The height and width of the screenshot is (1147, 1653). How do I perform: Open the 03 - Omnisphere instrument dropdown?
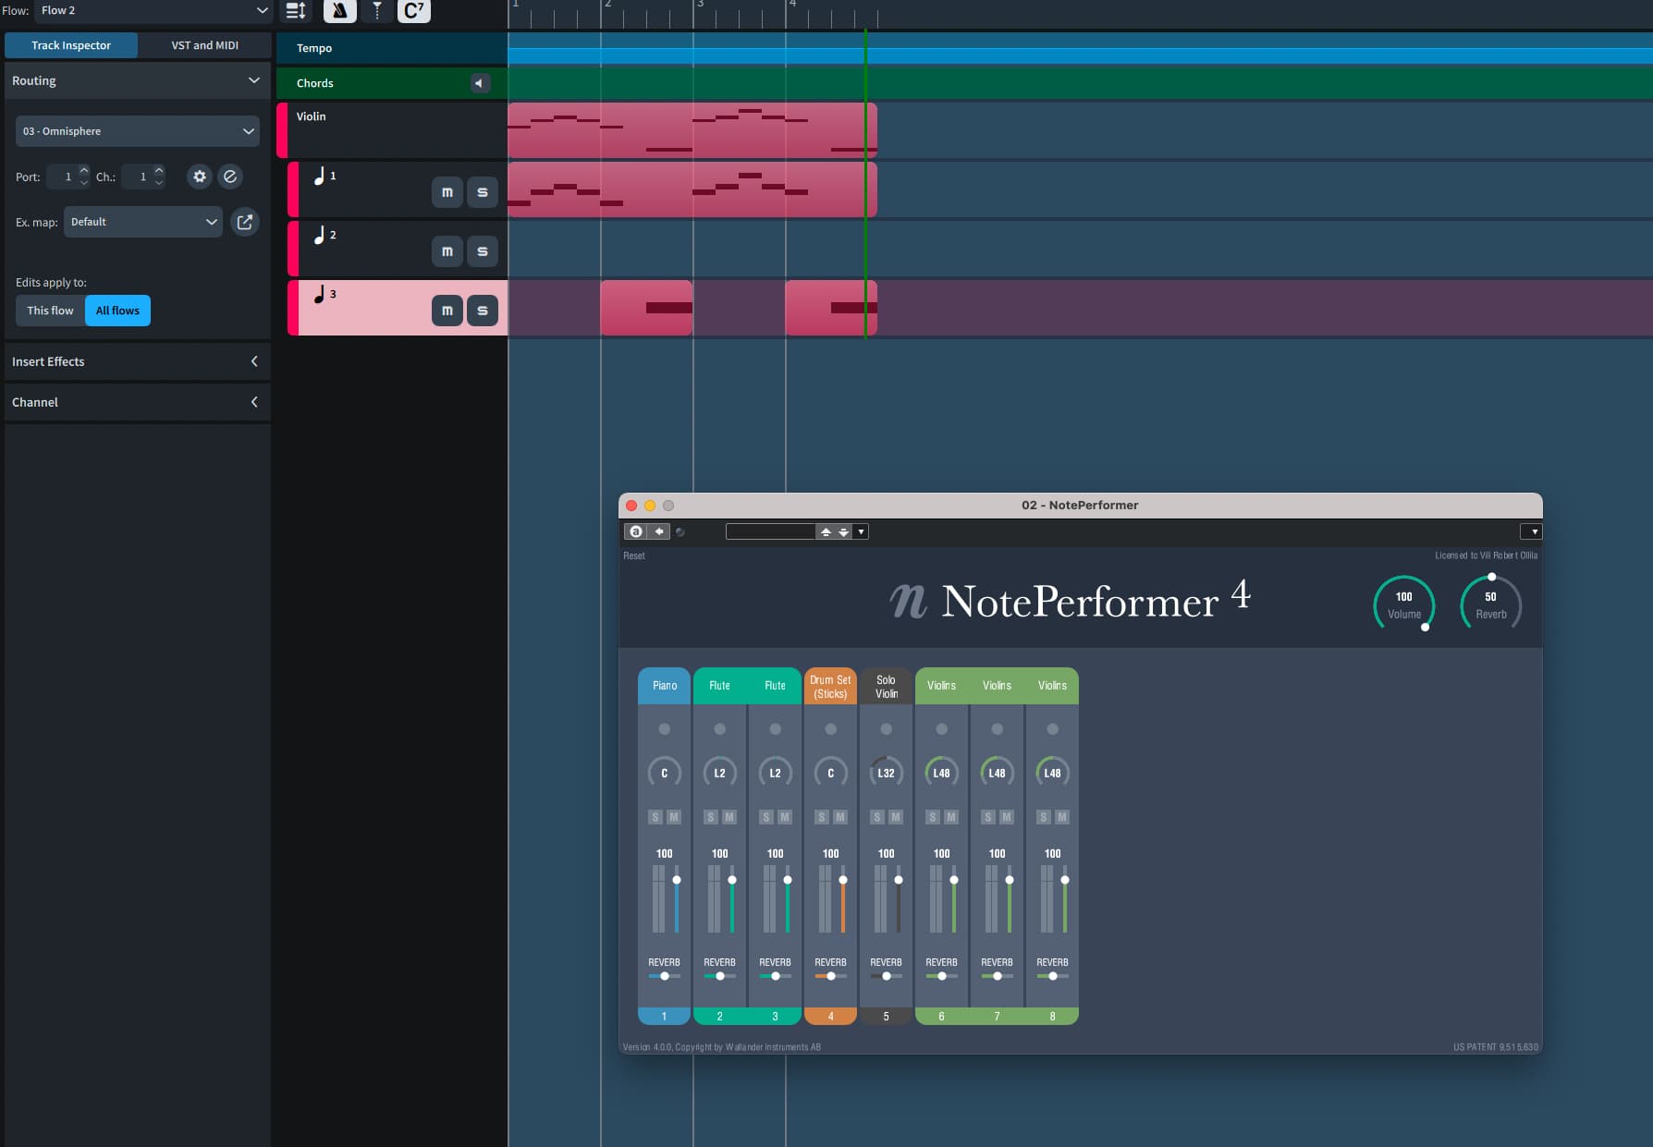[x=138, y=131]
